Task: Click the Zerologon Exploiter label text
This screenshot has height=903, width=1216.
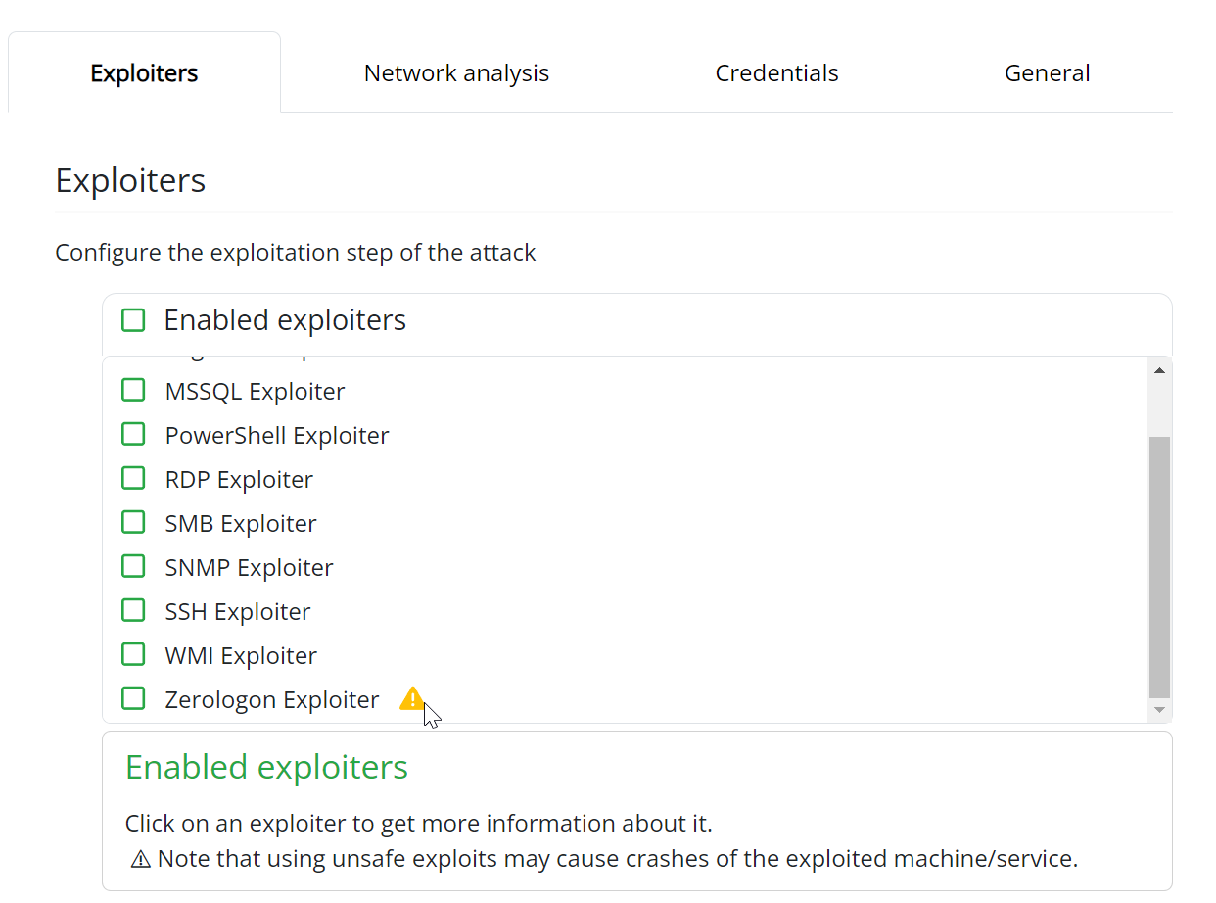Action: (272, 699)
